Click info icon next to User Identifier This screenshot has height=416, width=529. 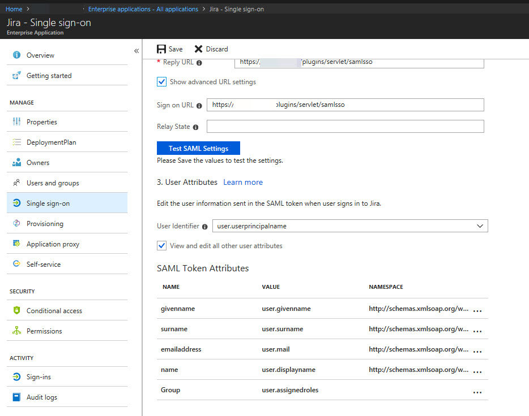pyautogui.click(x=204, y=227)
